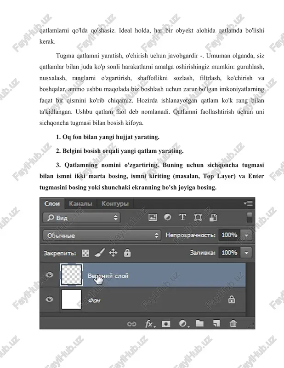This screenshot has height=368, width=284.
Task: Click the link layers chain icon
Action: (131, 324)
